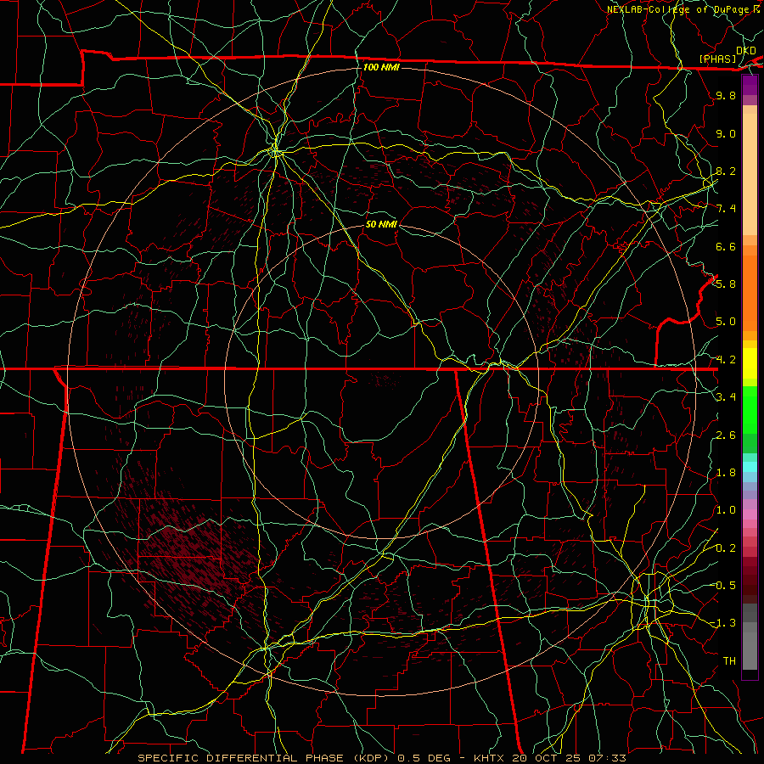This screenshot has height=764, width=764.
Task: Select the 6.6 scale value
Action: coord(726,246)
